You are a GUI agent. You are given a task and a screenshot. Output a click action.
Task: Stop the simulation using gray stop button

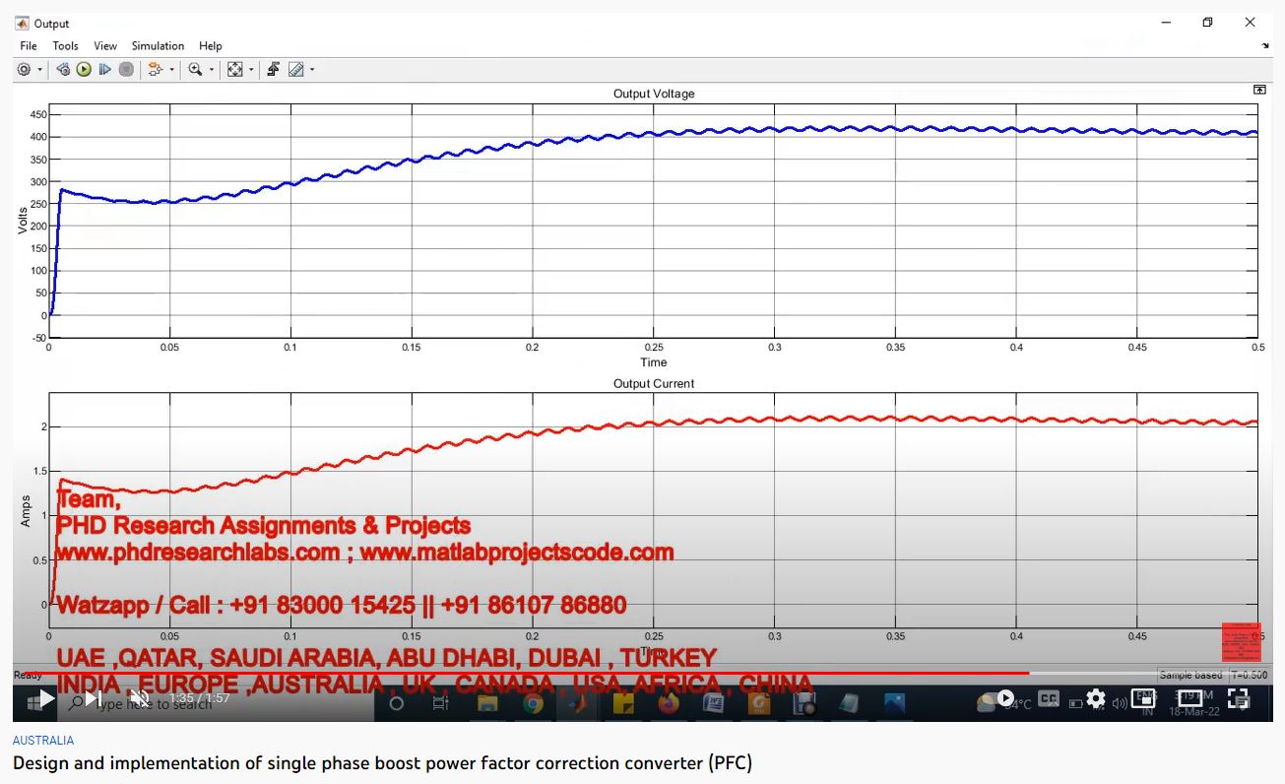click(126, 69)
